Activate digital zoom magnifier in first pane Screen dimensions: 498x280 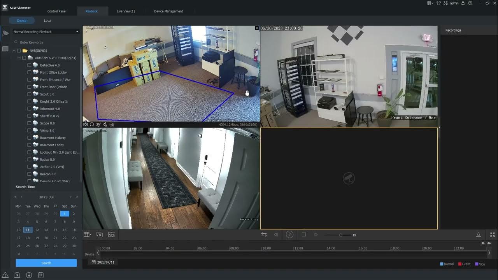[92, 124]
